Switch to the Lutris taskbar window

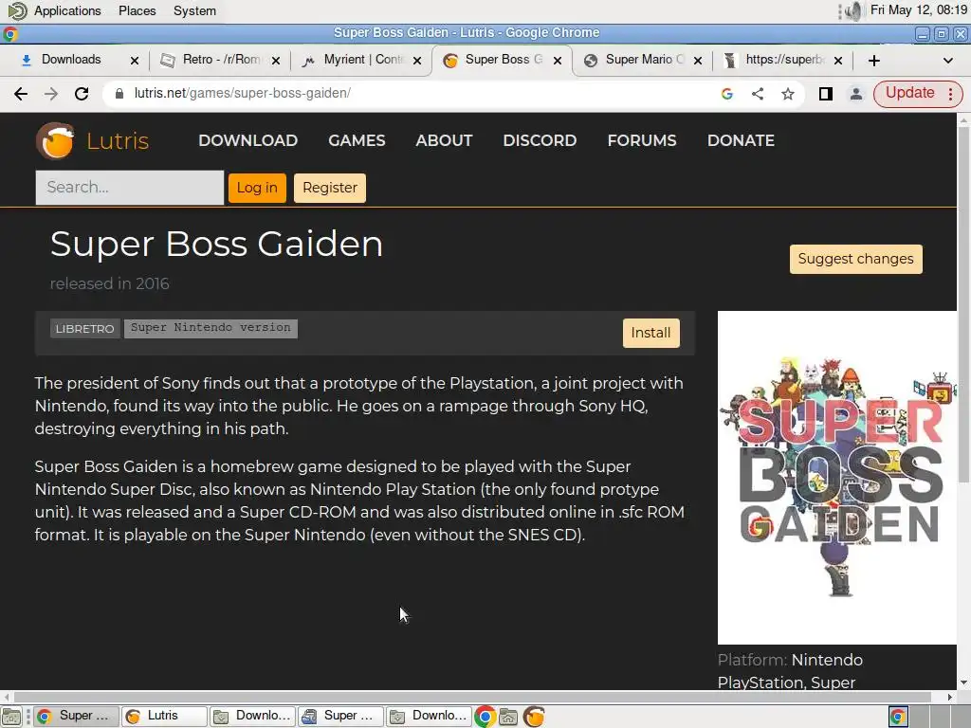pos(164,717)
